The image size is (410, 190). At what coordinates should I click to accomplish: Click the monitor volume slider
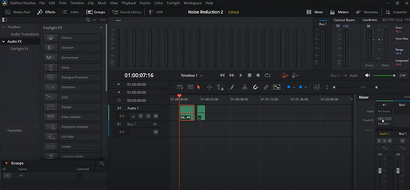pos(384,76)
